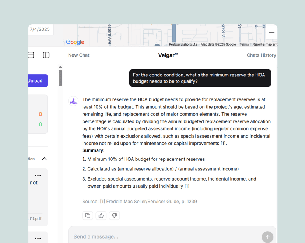Click the 7/4/2025 date field
Screen dimensions: 305x243
click(41, 29)
